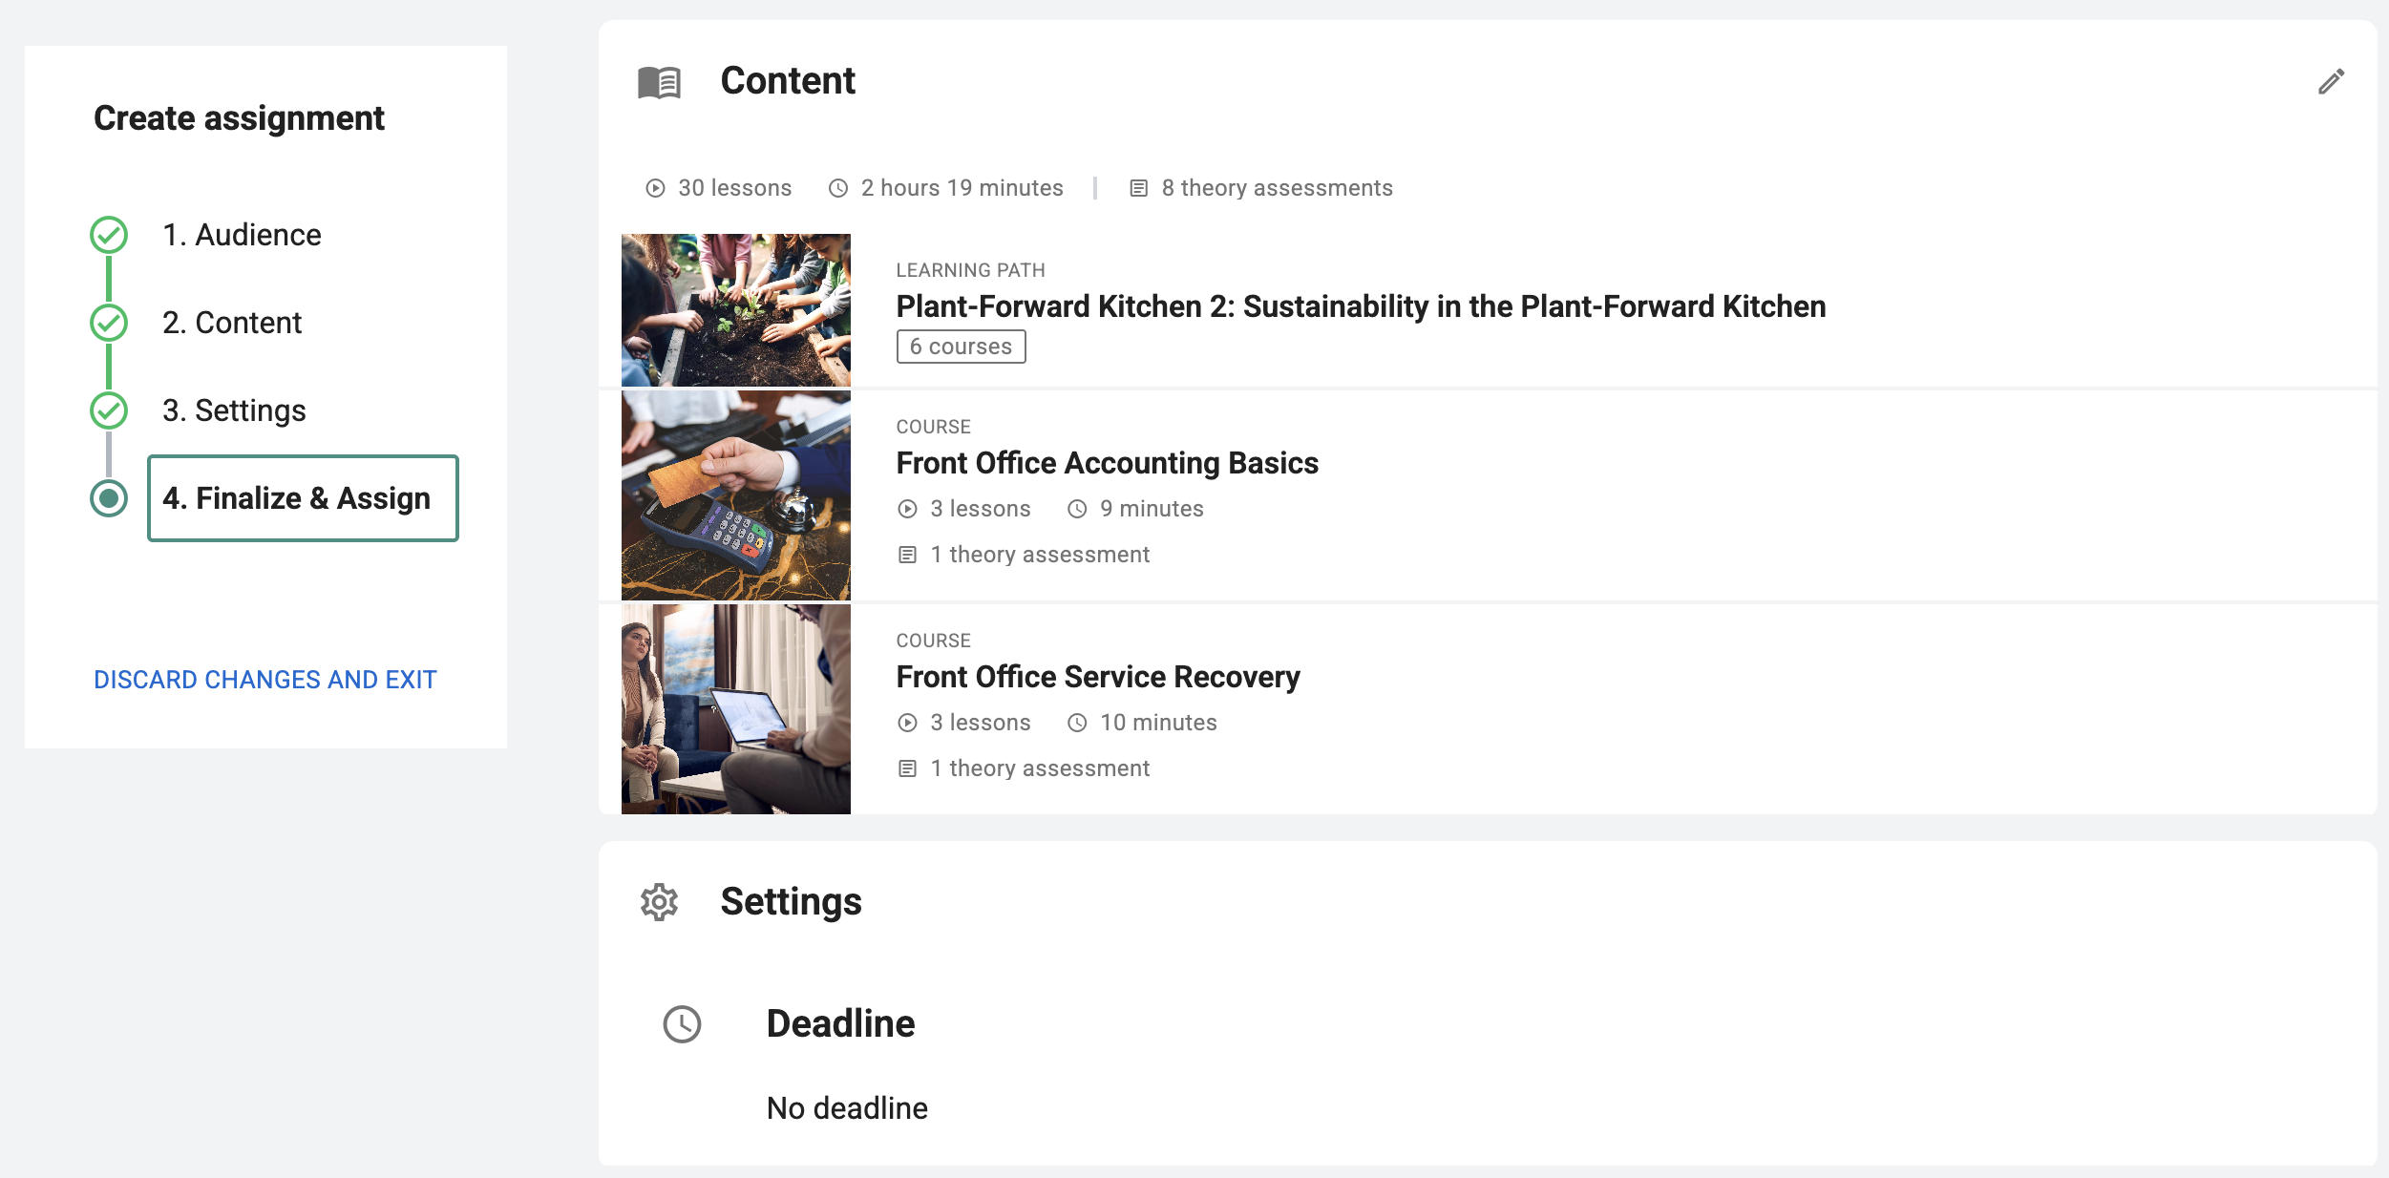Image resolution: width=2389 pixels, height=1178 pixels.
Task: Click the Service Recovery course thumbnail
Action: (735, 709)
